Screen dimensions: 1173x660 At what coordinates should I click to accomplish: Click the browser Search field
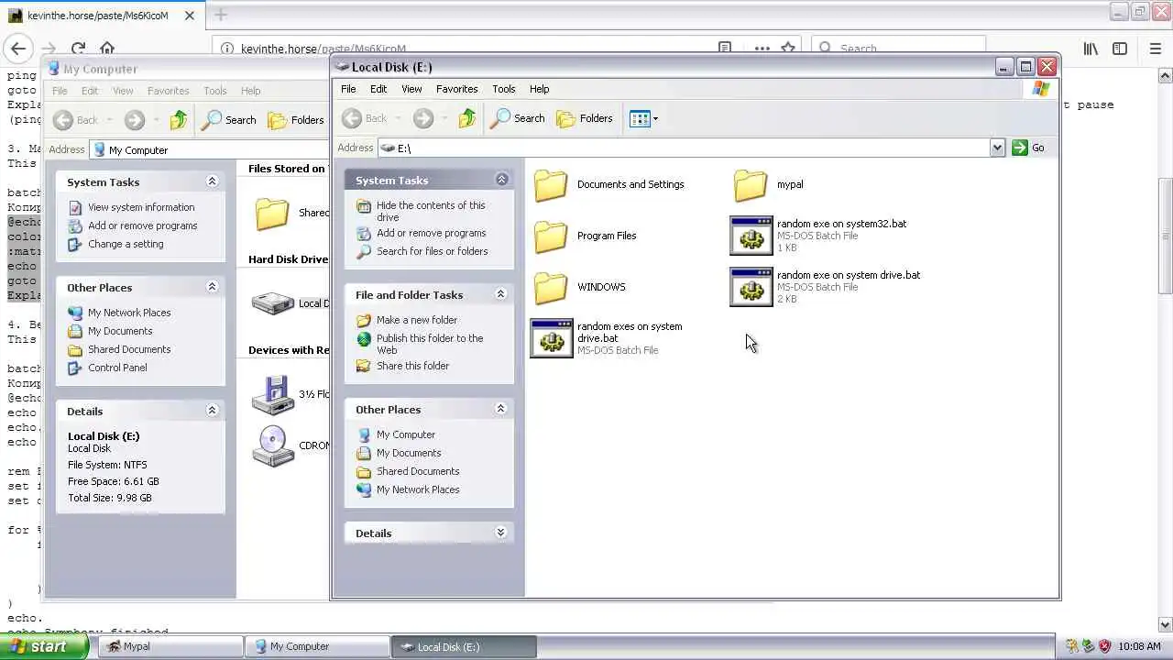coord(898,49)
